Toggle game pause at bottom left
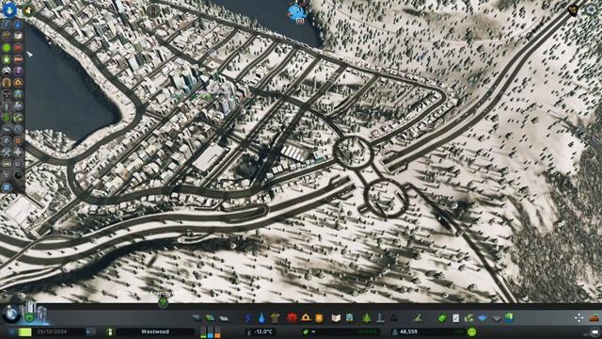 pyautogui.click(x=13, y=331)
